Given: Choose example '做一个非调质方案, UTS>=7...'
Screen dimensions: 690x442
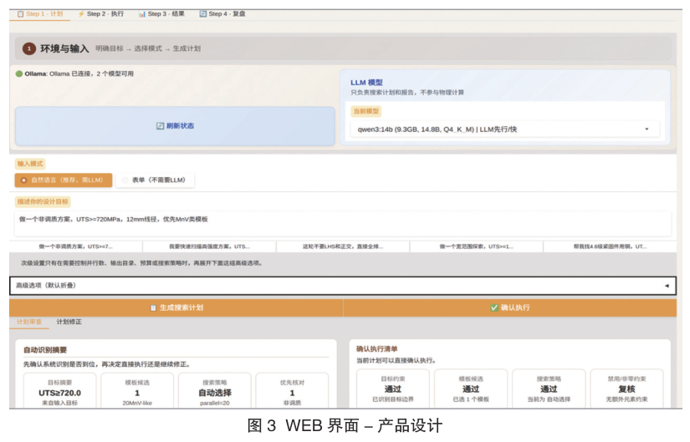Looking at the screenshot, I should (x=75, y=246).
